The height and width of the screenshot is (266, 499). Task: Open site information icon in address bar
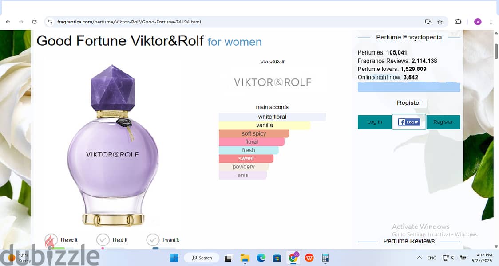pyautogui.click(x=50, y=22)
